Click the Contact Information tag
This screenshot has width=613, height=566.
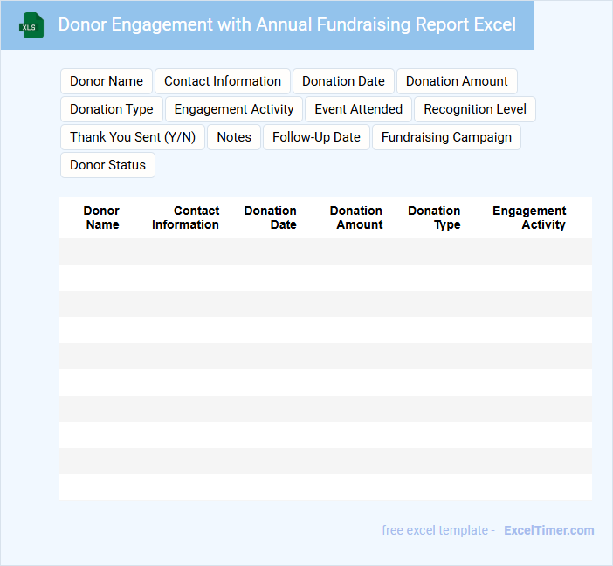(x=223, y=81)
